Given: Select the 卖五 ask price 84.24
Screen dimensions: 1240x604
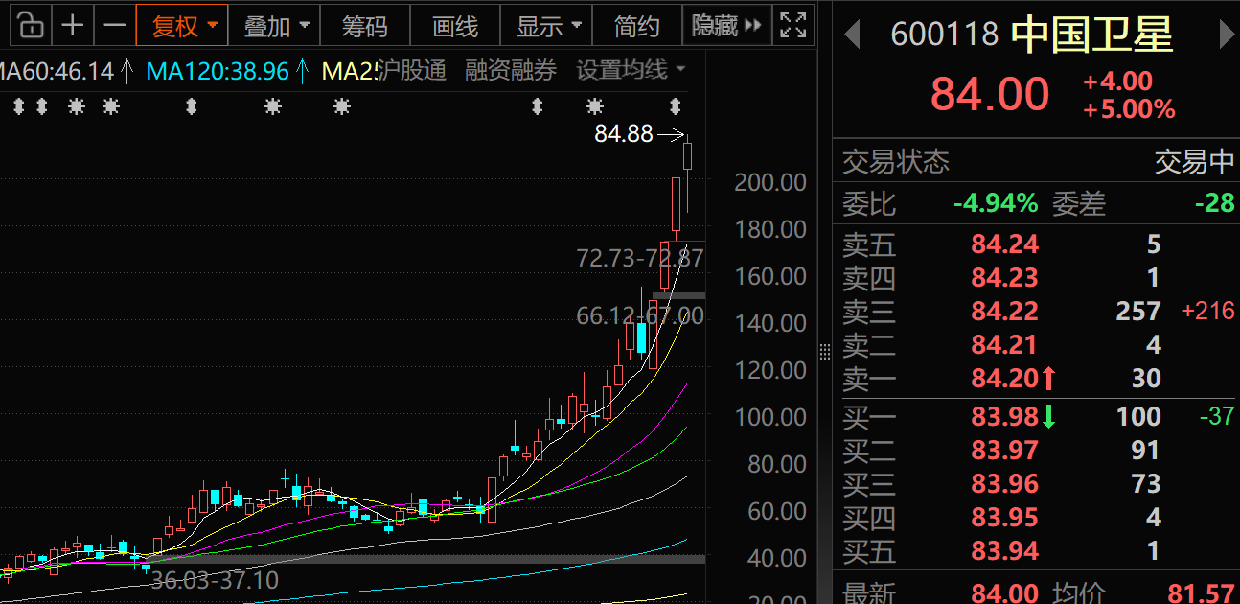Looking at the screenshot, I should coord(1004,244).
